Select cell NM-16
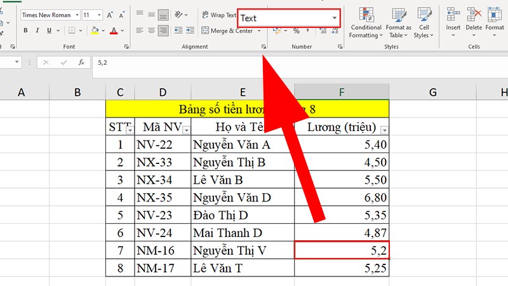 [x=163, y=250]
